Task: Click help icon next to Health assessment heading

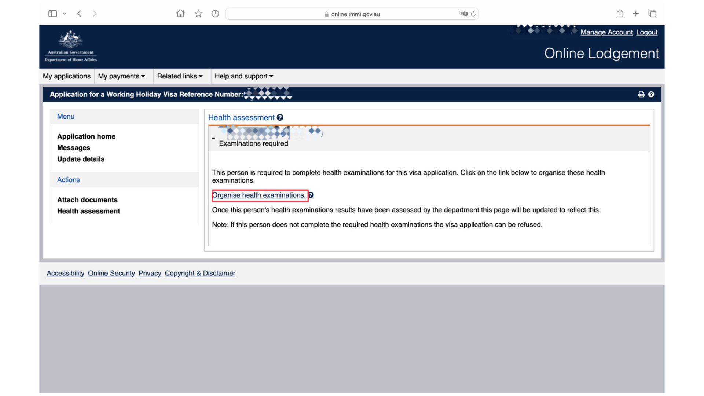Action: tap(280, 118)
